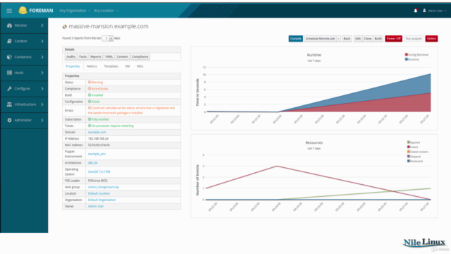Open the example_env puppet environment link

[x=97, y=154]
